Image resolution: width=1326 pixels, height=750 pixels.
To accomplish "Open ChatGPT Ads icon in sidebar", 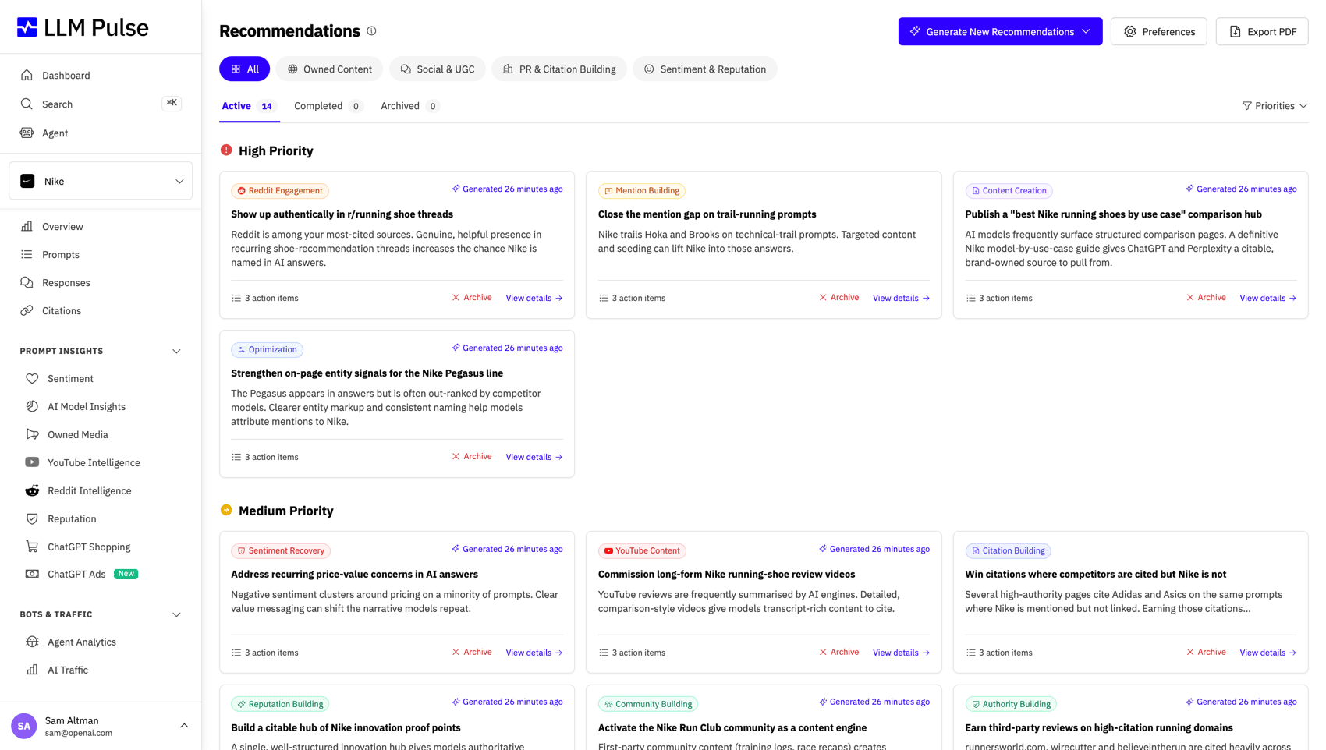I will [x=32, y=575].
